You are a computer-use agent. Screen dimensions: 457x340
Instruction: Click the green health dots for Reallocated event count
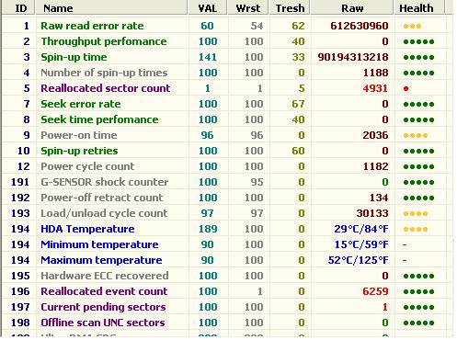pos(418,292)
